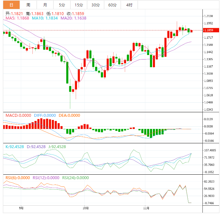
Task: Select the 日 (daily) timeframe tab
Action: (x=11, y=5)
